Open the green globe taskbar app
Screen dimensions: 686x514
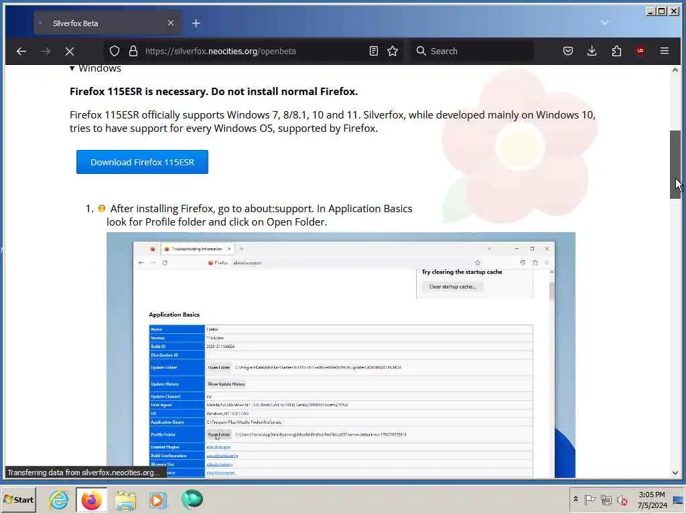(x=192, y=499)
